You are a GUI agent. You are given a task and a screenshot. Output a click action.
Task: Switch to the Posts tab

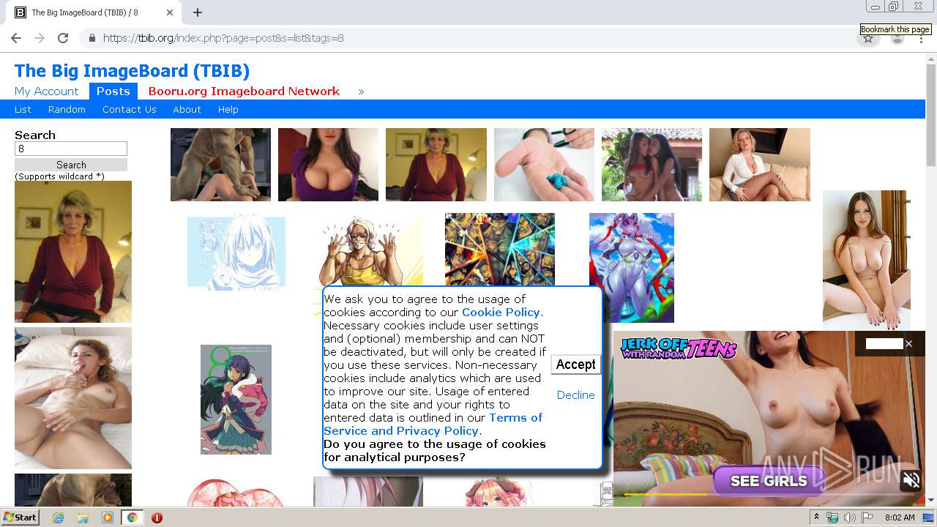(x=113, y=91)
